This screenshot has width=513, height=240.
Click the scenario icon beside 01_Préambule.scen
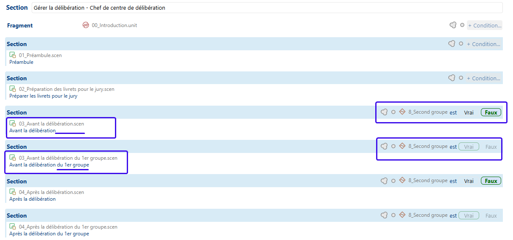point(13,55)
